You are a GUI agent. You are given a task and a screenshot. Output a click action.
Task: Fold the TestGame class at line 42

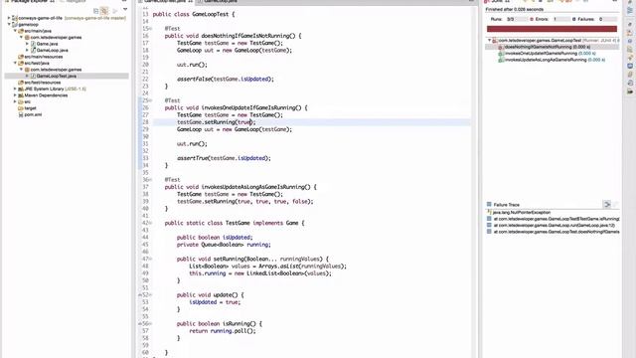tap(150, 223)
